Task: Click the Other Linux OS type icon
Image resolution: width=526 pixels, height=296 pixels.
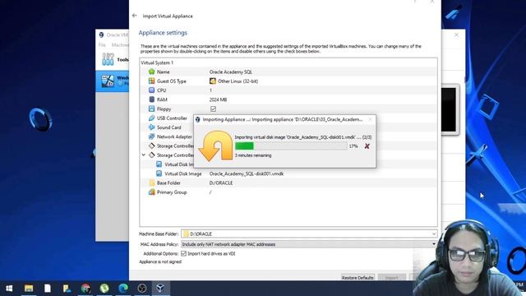Action: [213, 81]
